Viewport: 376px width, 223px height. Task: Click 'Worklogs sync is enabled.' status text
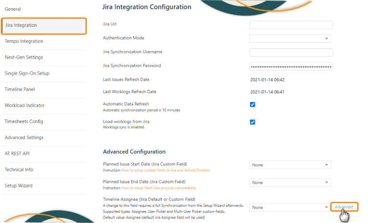pyautogui.click(x=124, y=127)
